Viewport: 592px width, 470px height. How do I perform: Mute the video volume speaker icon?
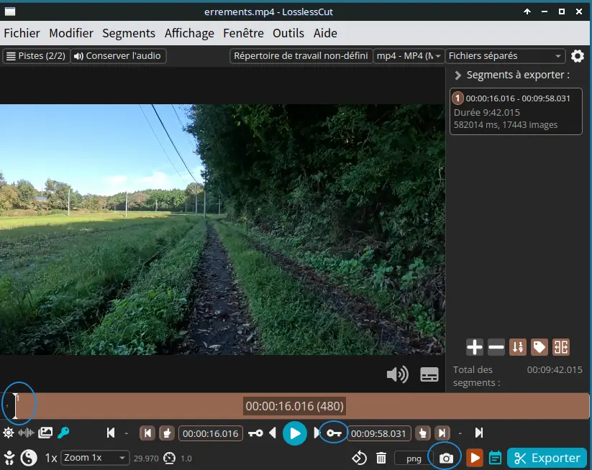(397, 374)
